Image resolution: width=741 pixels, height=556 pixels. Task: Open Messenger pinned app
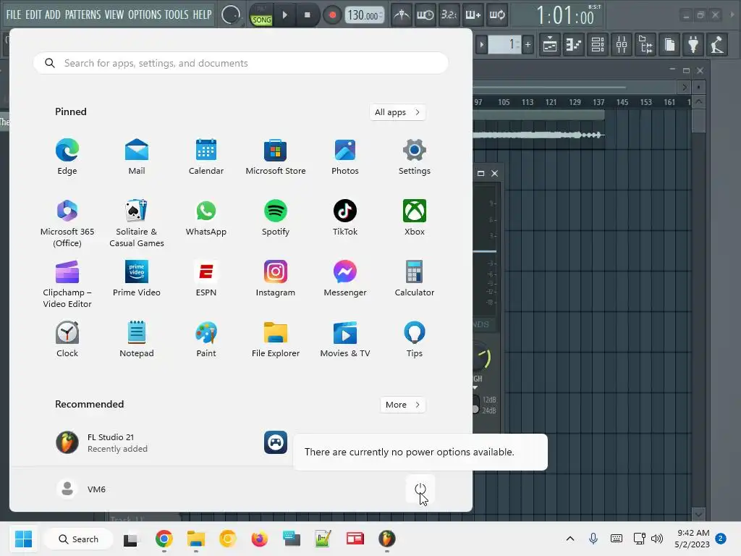pyautogui.click(x=345, y=279)
